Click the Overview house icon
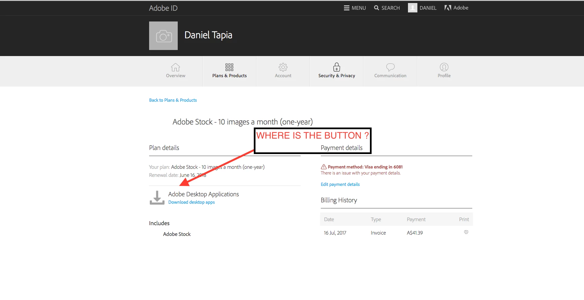Screen dimensions: 584x300 pos(175,67)
